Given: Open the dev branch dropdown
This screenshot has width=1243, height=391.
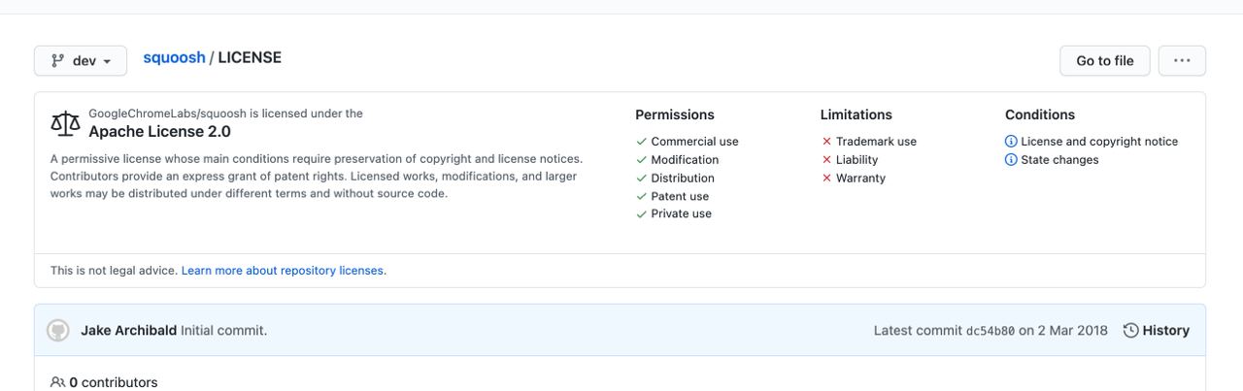Looking at the screenshot, I should click(x=81, y=60).
